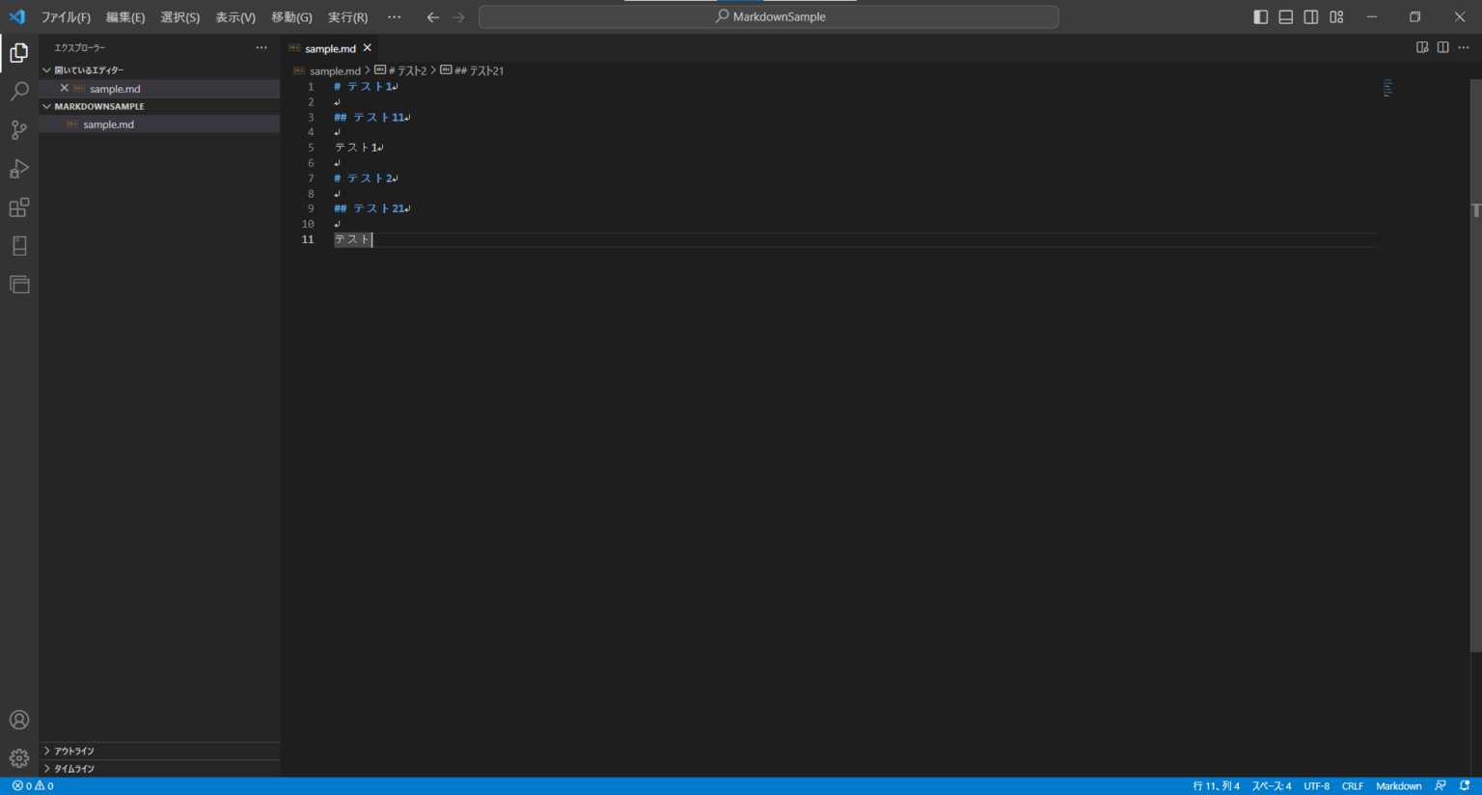
Task: Toggle the bottom panel
Action: coord(1286,17)
